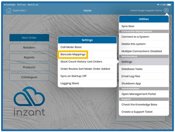Select Call Mode: Basic setting

pos(87,47)
